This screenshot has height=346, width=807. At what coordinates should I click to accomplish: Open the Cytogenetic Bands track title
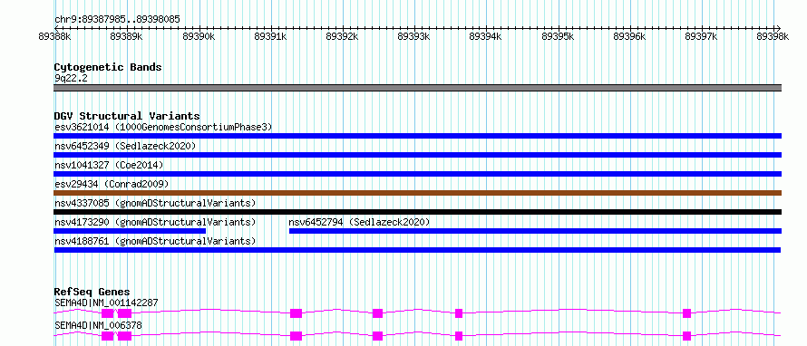pos(108,67)
